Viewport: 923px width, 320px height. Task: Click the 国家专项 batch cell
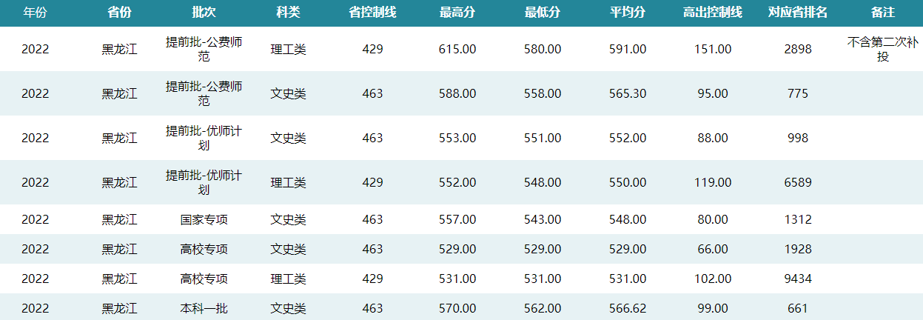click(204, 219)
